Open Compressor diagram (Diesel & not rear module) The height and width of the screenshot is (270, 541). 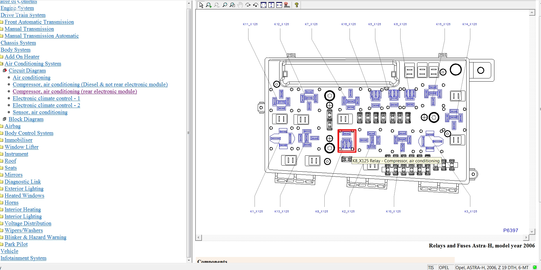pyautogui.click(x=90, y=85)
